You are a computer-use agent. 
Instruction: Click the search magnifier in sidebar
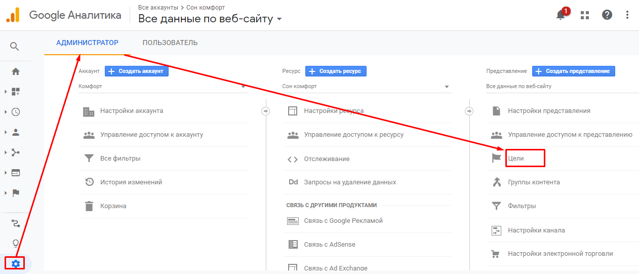(15, 47)
